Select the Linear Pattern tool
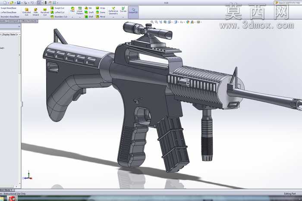Viewport: 302px width, 201px height. (x=80, y=10)
